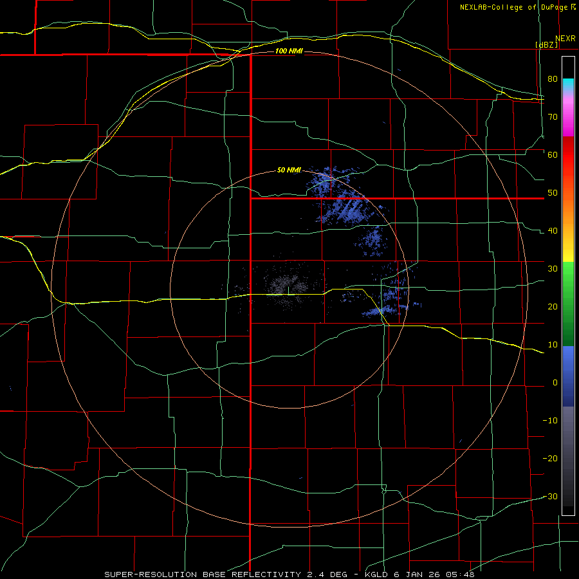579x579 pixels.
Task: Click the 0 value on dBZ scale
Action: pos(555,383)
